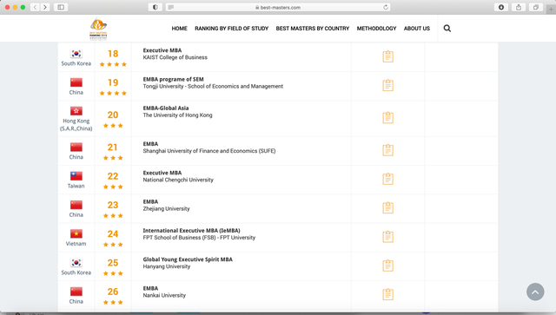This screenshot has height=315, width=556.
Task: Click the Hong Kong (S.A.R.,China) label
Action: (x=76, y=125)
